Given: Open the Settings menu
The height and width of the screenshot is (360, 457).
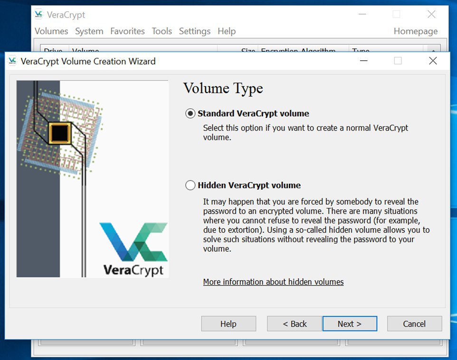Looking at the screenshot, I should tap(194, 31).
